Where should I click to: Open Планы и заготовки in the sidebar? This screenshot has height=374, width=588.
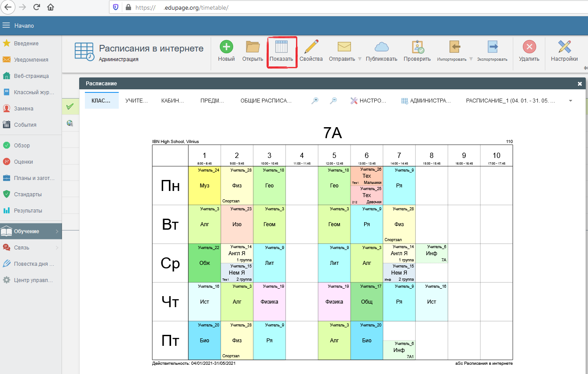click(x=31, y=178)
